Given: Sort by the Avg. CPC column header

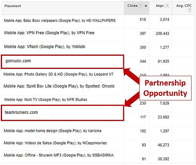Looking at the screenshot, I should coord(184,6).
